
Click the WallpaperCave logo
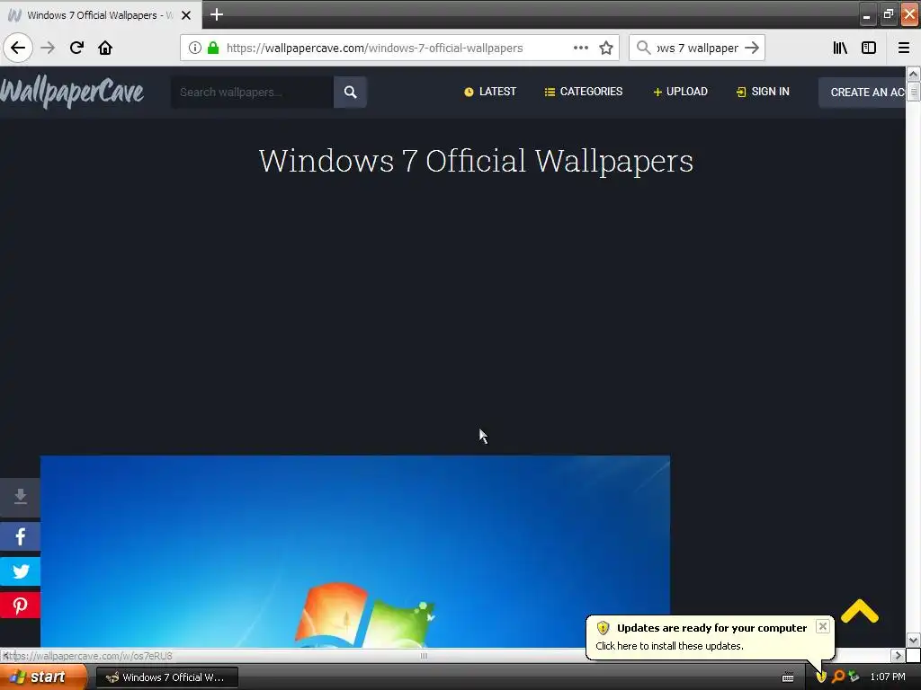point(72,93)
